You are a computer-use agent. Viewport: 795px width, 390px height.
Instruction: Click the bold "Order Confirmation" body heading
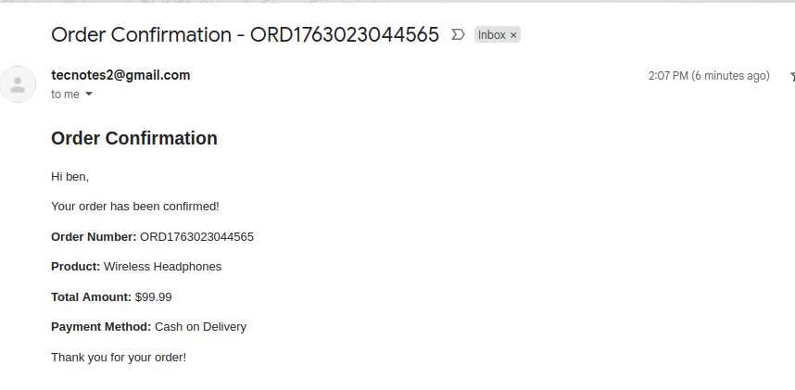(134, 139)
